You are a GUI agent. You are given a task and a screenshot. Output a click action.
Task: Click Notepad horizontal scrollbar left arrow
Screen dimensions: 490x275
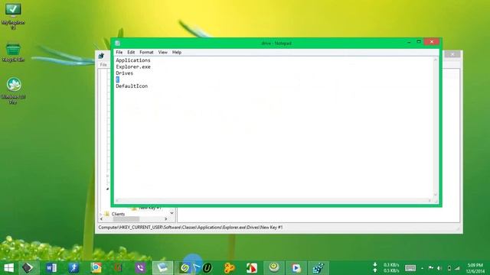(117, 200)
